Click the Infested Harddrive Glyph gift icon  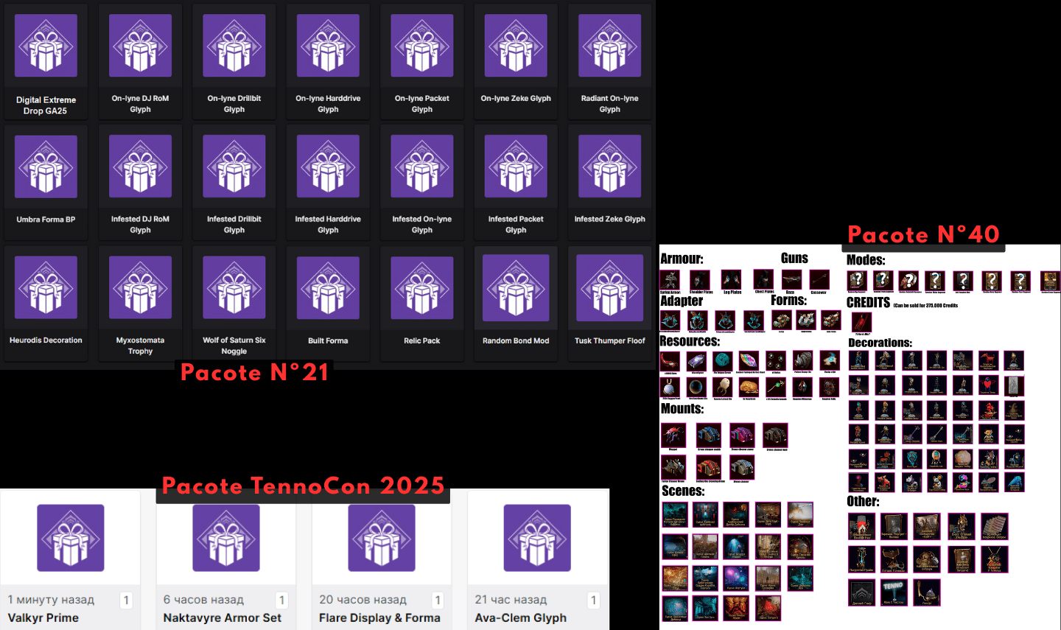coord(328,167)
